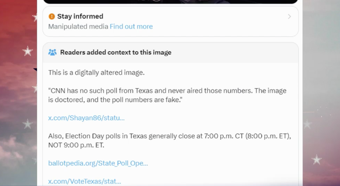Open the x.com/VoteTexas status link
340x186 pixels.
point(84,181)
